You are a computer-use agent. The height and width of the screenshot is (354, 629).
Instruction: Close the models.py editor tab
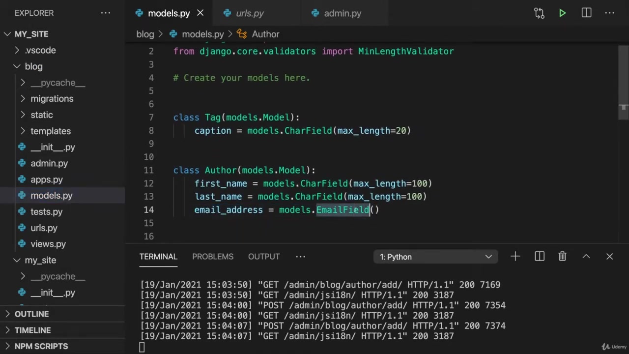pos(200,13)
